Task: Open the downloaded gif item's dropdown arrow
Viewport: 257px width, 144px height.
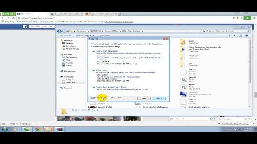Action: tap(36, 124)
